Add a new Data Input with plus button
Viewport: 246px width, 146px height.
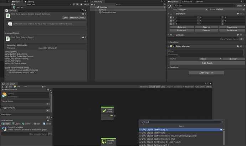pos(48,117)
